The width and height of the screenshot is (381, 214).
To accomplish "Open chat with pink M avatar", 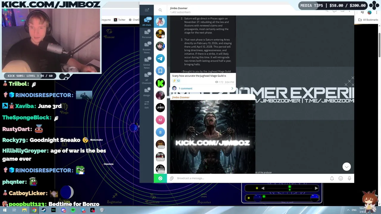I will [x=160, y=120].
